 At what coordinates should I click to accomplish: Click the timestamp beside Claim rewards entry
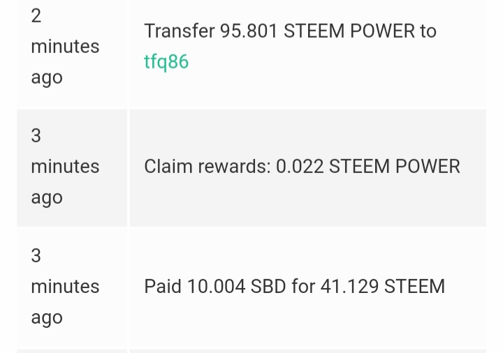click(72, 168)
